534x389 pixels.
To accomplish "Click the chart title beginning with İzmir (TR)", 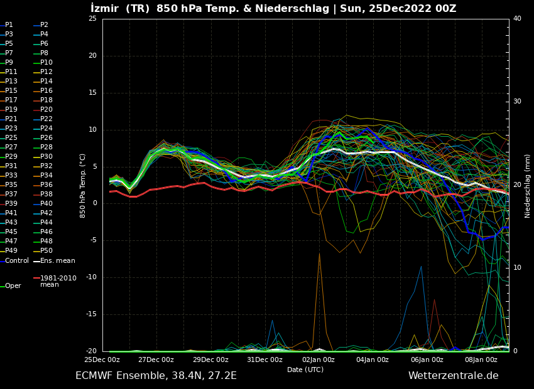I will 273,8.
